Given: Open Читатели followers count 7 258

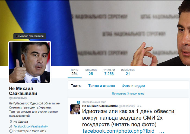Looking at the screenshot, I should (x=109, y=72).
